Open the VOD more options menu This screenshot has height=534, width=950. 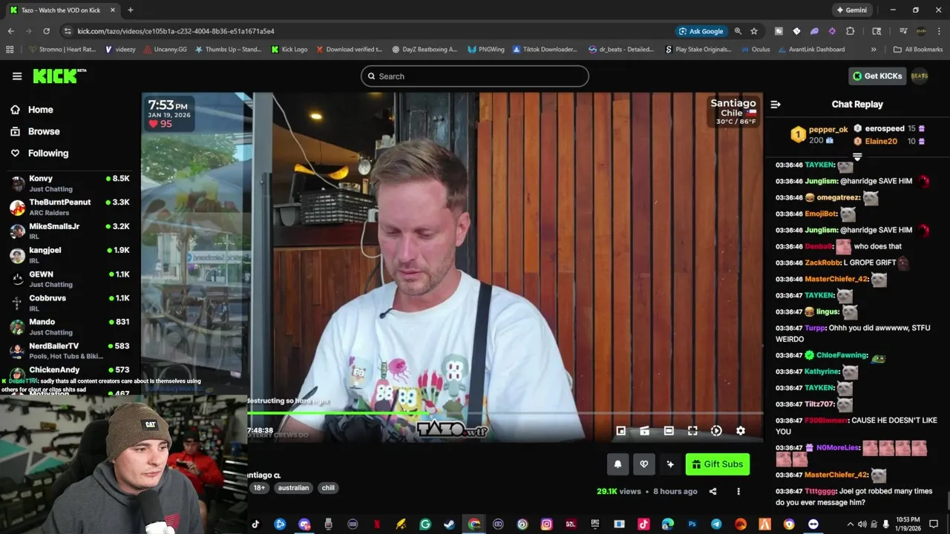coord(738,491)
